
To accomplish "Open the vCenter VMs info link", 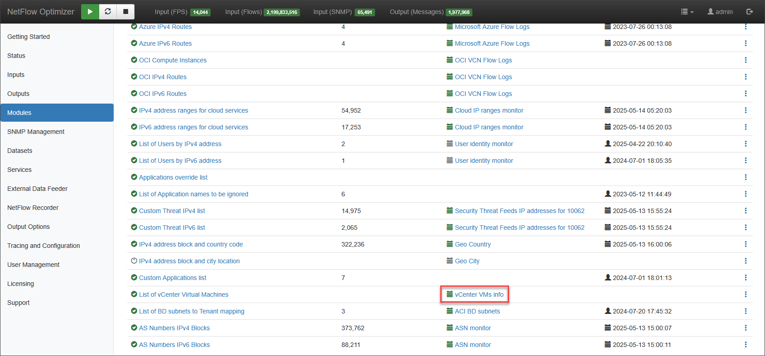I will 479,294.
